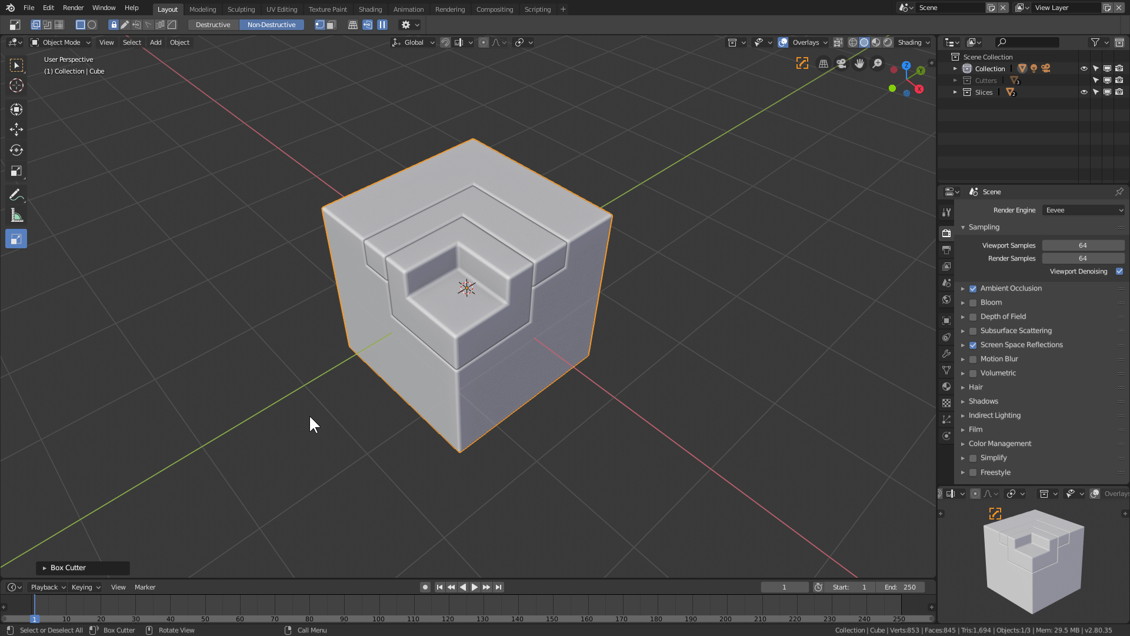This screenshot has height=636, width=1130.
Task: Click the Viewport Samples value slider
Action: [1082, 245]
